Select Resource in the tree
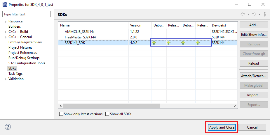The height and width of the screenshot is (135, 270). point(15,21)
